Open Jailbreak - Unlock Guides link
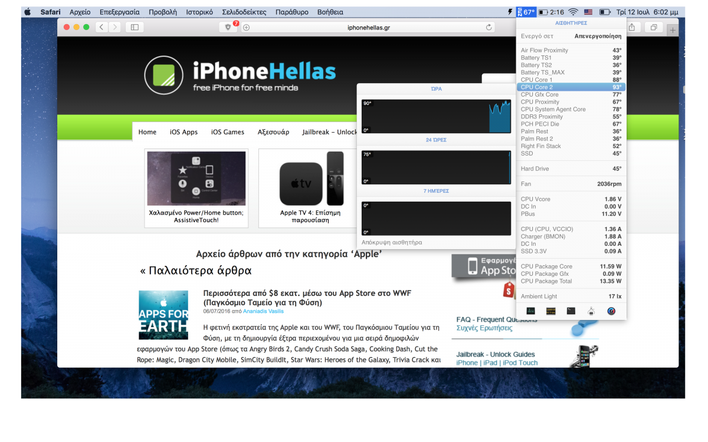The image size is (708, 442). pyautogui.click(x=496, y=354)
